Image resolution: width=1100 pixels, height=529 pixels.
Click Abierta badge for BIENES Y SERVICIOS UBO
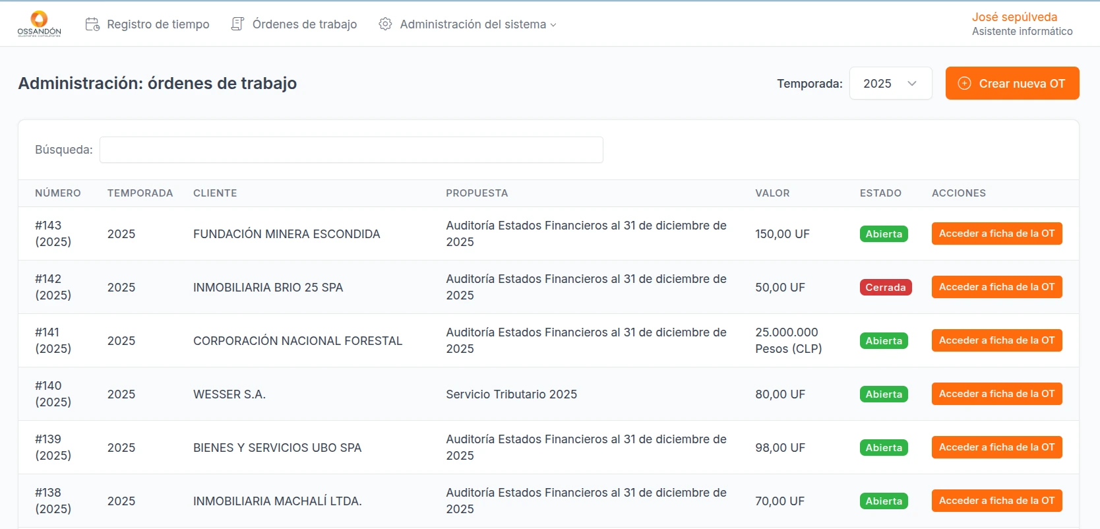click(884, 448)
